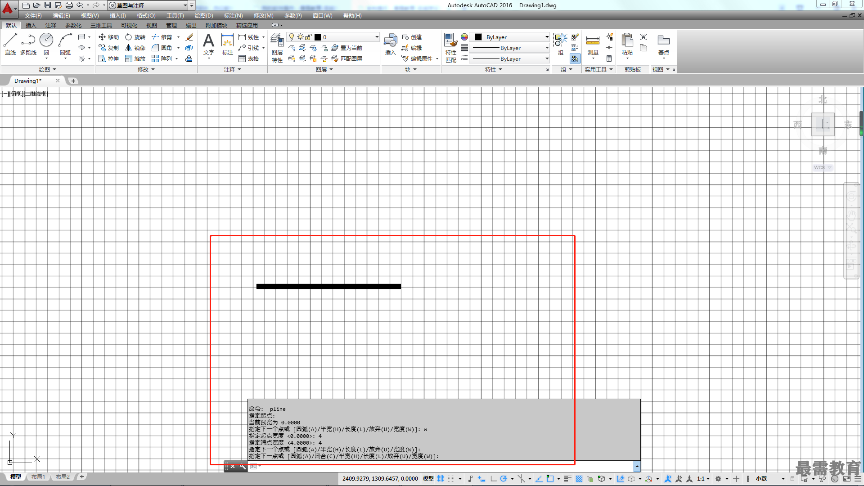Click the object color wheel icon
This screenshot has width=864, height=486.
[464, 37]
